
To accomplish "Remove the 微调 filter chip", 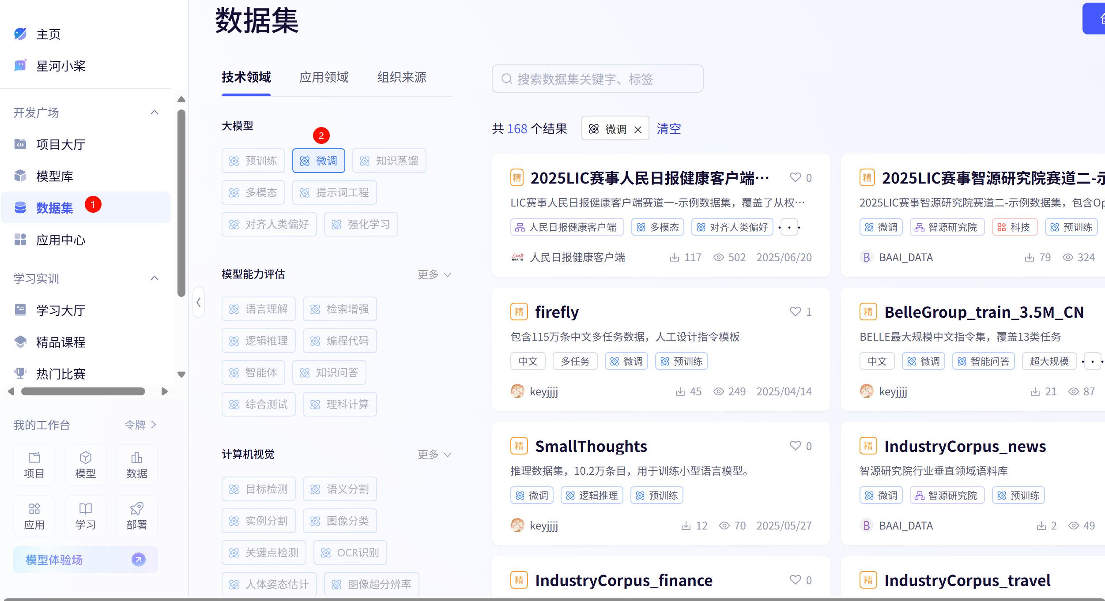I will coord(638,129).
